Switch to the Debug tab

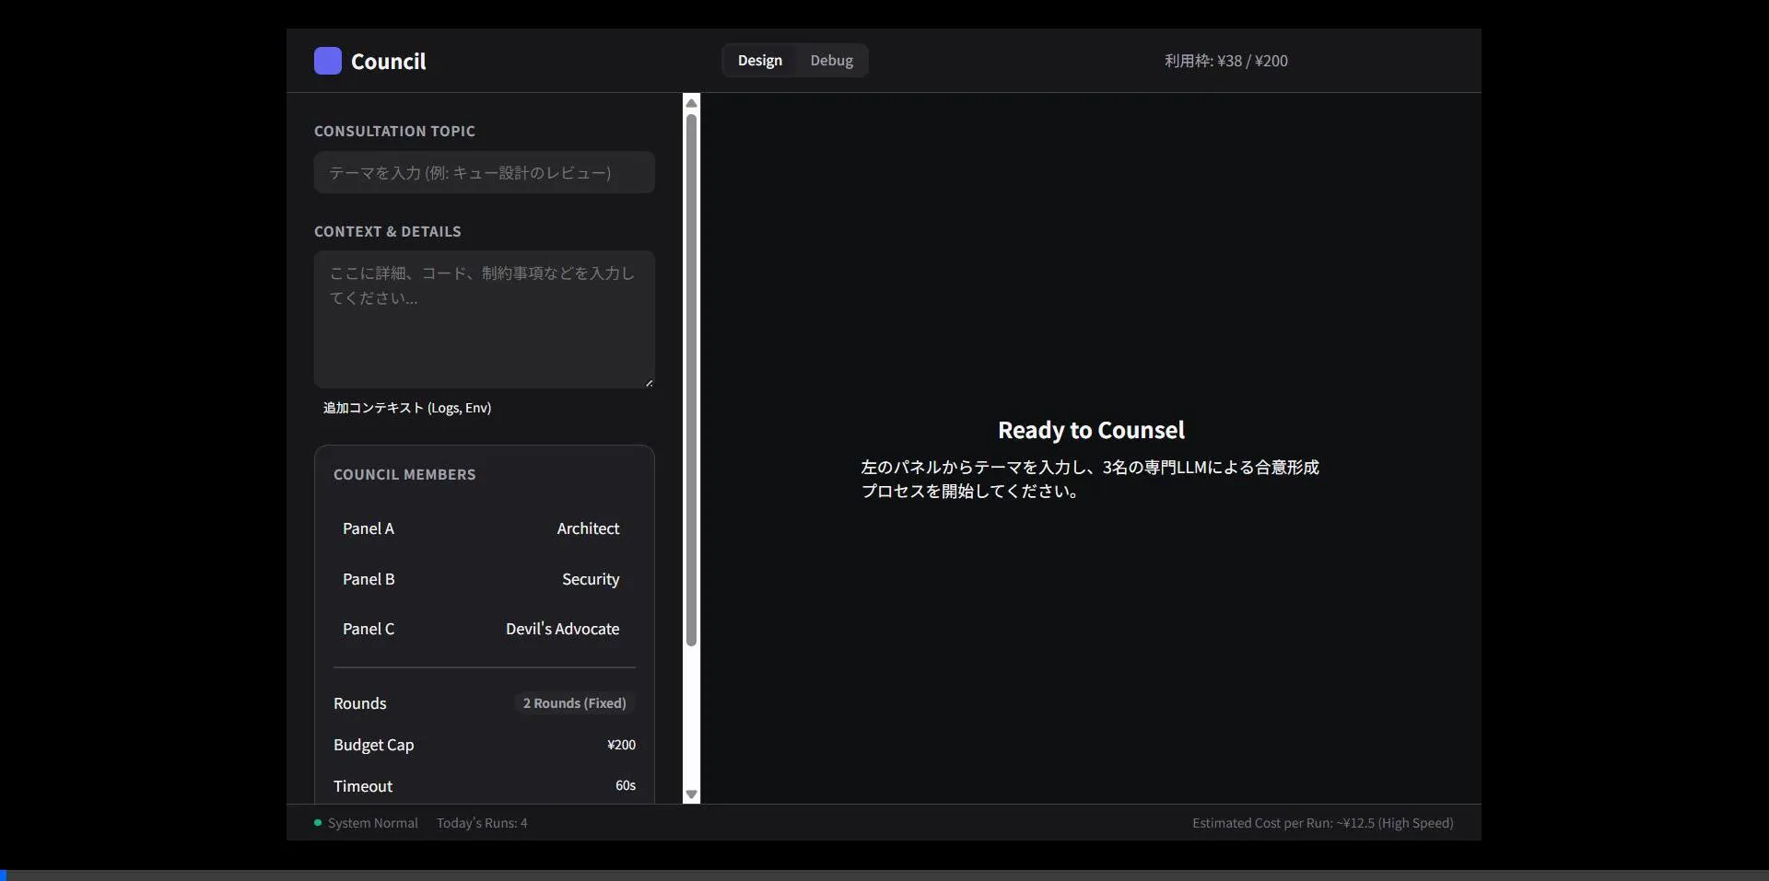pos(830,60)
